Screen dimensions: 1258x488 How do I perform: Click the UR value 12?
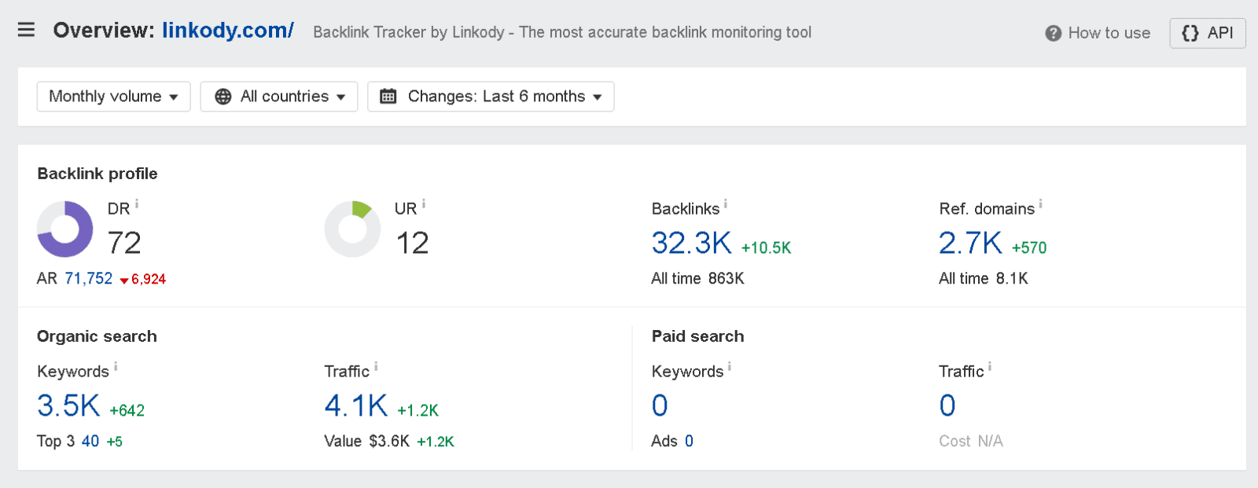(412, 243)
